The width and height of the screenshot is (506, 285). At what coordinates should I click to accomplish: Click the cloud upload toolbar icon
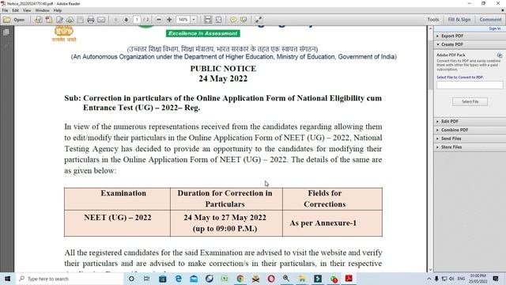click(70, 20)
